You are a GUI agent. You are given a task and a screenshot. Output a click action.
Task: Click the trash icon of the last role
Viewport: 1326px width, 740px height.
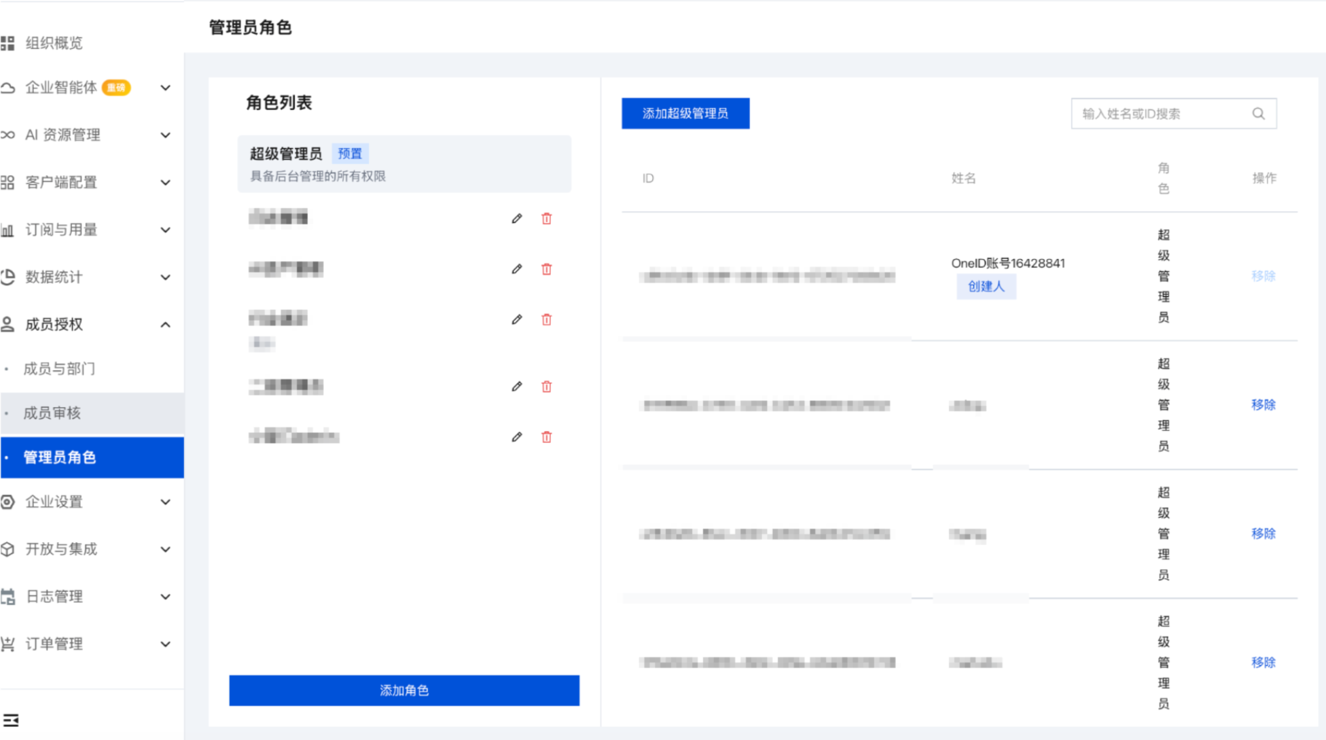click(x=547, y=437)
